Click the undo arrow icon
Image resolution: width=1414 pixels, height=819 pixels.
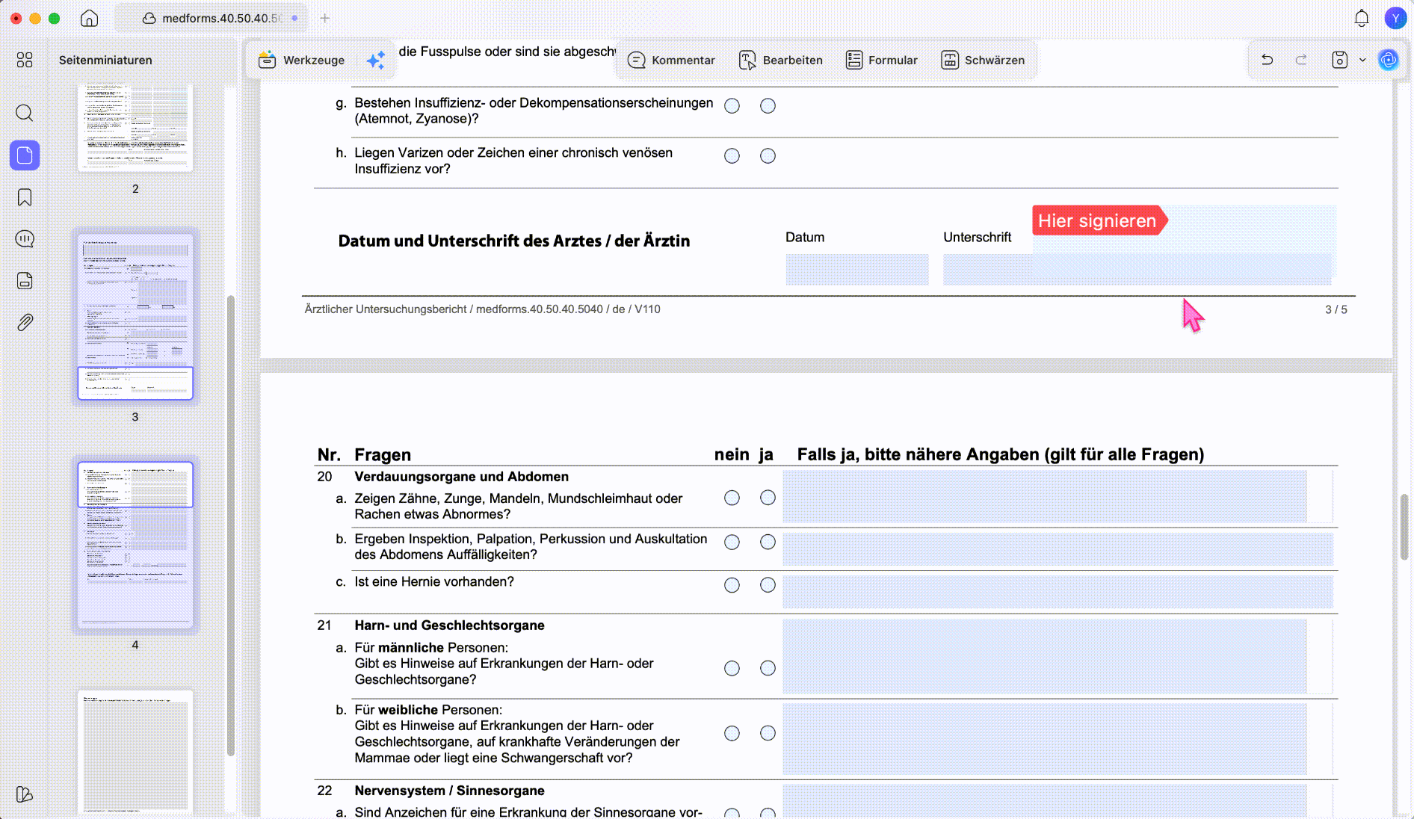(1267, 60)
